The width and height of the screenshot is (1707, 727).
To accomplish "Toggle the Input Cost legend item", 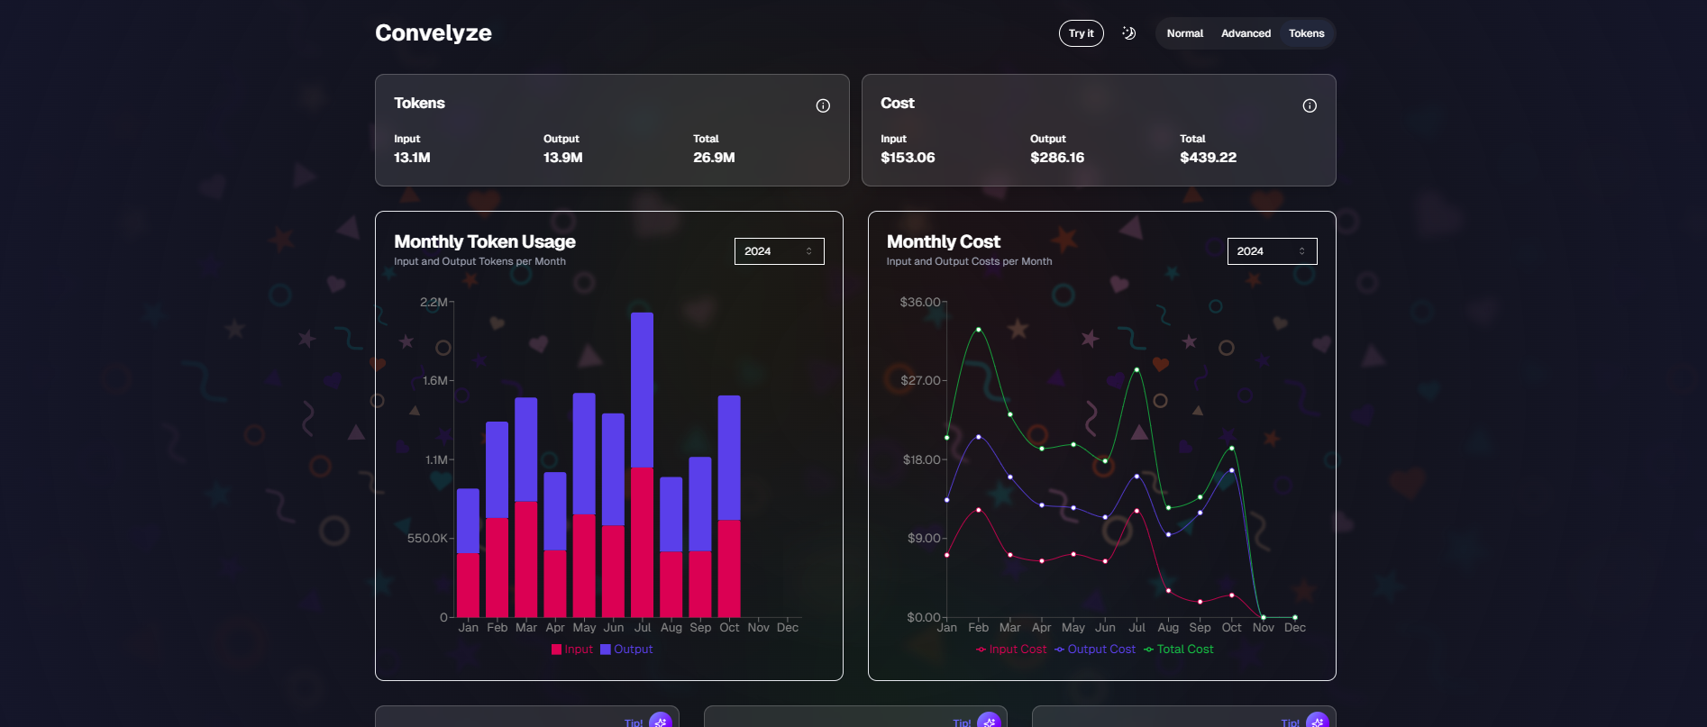I will (1011, 650).
